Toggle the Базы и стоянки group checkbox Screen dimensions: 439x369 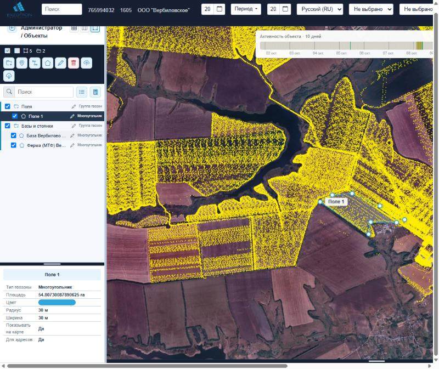pyautogui.click(x=8, y=126)
